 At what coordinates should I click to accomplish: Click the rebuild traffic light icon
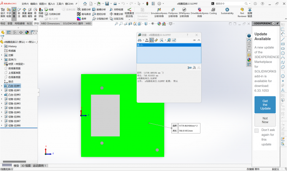[147, 3]
